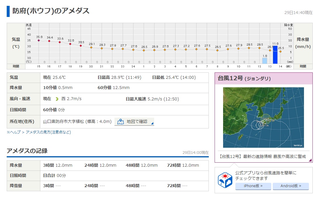Image resolution: width=325 pixels, height=200 pixels.
Task: Click the 29日14:00現在 record timestamp
Action: [195, 152]
